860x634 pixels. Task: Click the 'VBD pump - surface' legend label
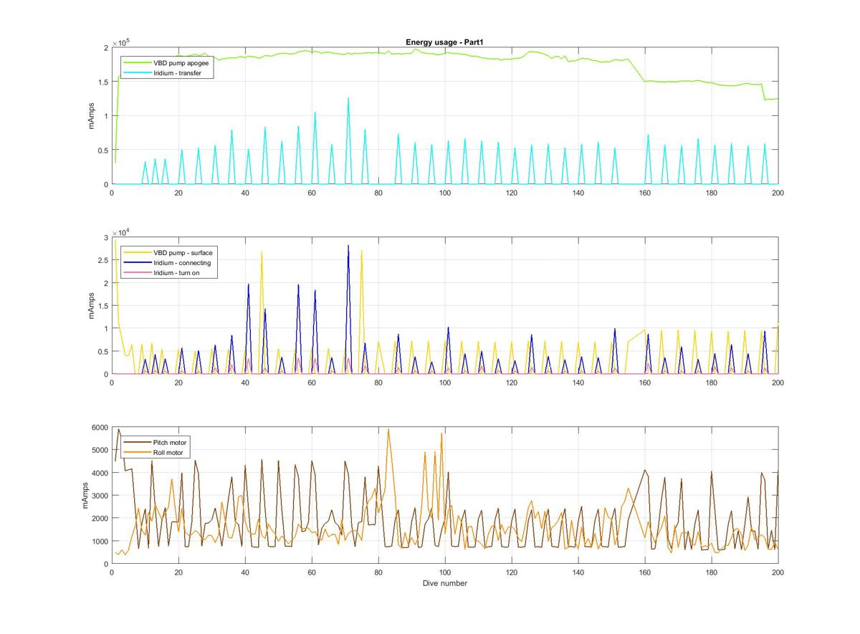click(x=183, y=252)
